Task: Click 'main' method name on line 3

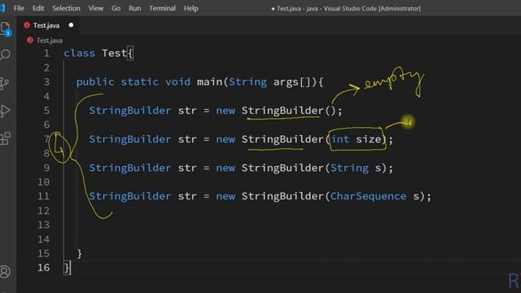Action: tap(209, 82)
